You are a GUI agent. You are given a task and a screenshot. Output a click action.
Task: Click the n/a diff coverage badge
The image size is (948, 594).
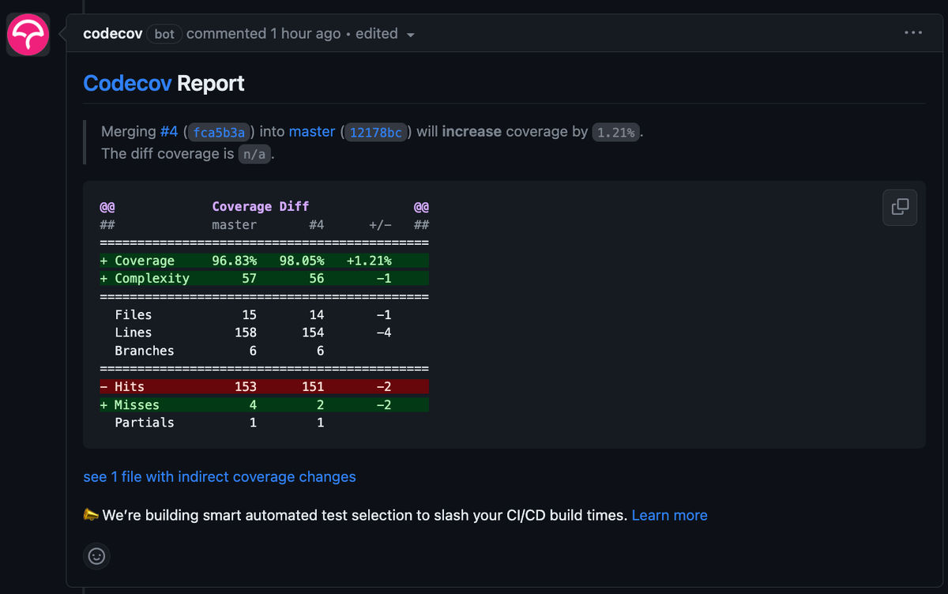tap(254, 154)
